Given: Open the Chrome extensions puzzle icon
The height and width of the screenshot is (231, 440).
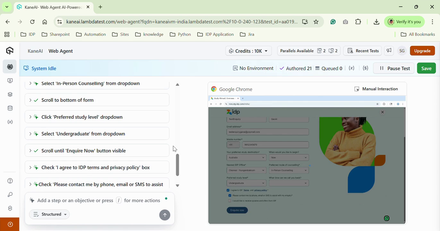Looking at the screenshot, I should [x=358, y=22].
